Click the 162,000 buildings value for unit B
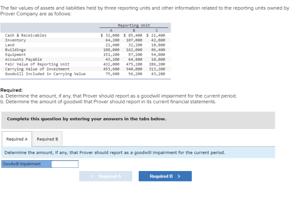 pos(134,50)
